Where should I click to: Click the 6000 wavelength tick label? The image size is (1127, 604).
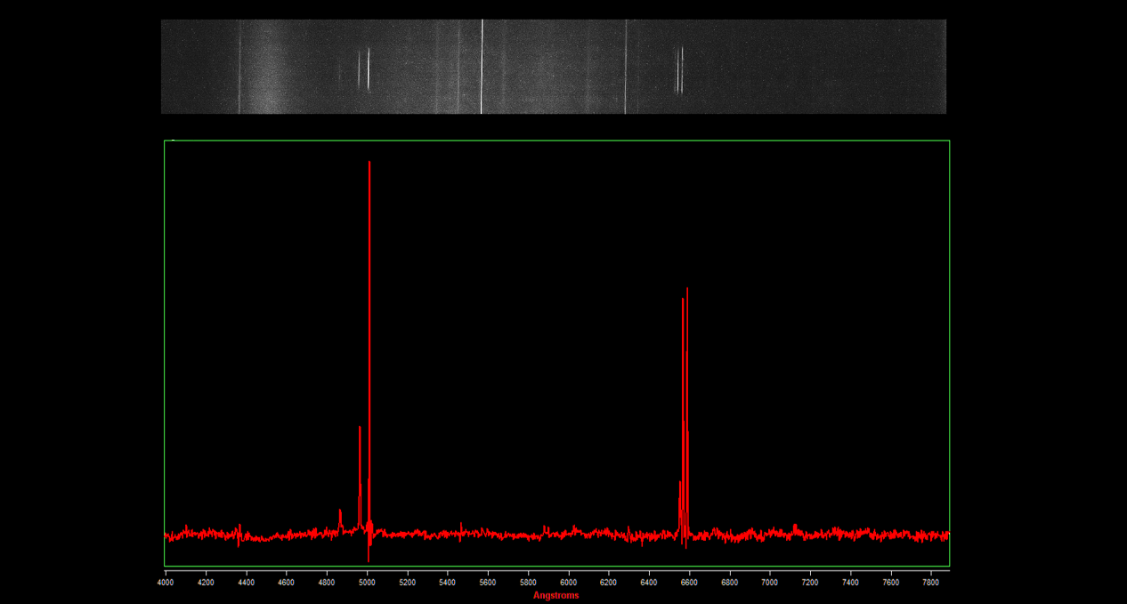pos(568,583)
